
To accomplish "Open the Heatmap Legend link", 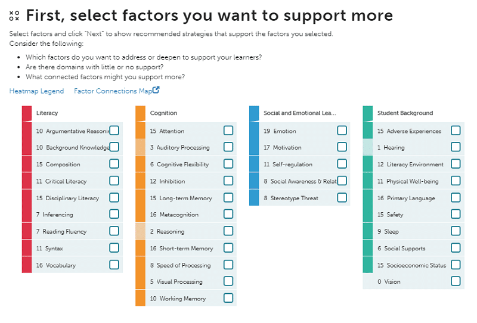I will pyautogui.click(x=36, y=91).
